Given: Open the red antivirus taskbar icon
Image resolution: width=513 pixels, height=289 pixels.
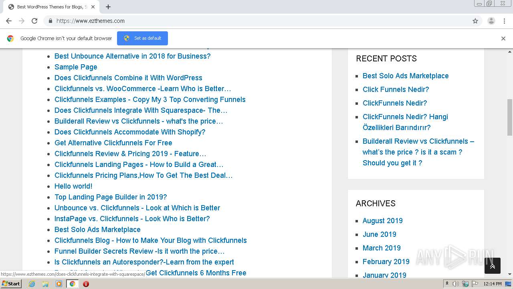Looking at the screenshot, I should (86, 284).
